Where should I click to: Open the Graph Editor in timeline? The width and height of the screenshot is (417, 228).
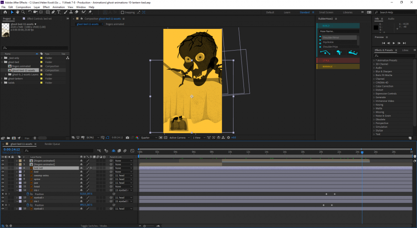[x=132, y=151]
